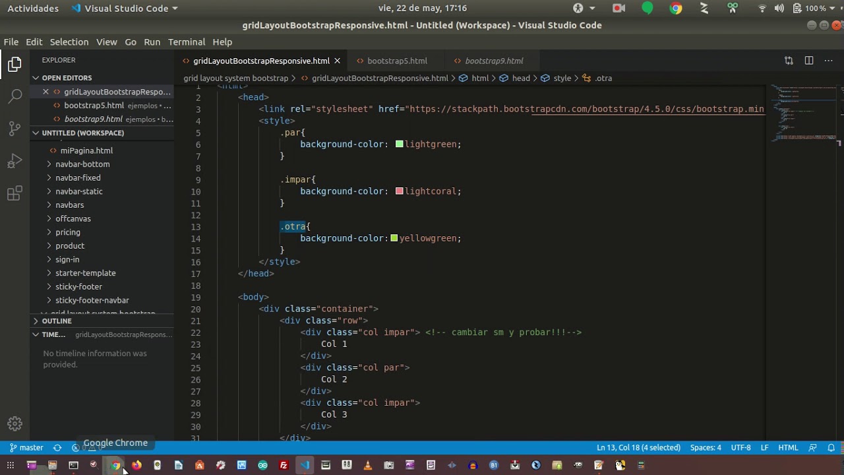The image size is (844, 475).
Task: Launch Firefox from the taskbar
Action: point(136,465)
